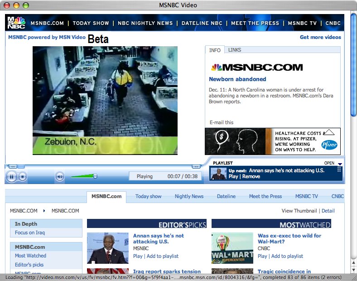Switch to the CNBC category tab

(x=338, y=196)
